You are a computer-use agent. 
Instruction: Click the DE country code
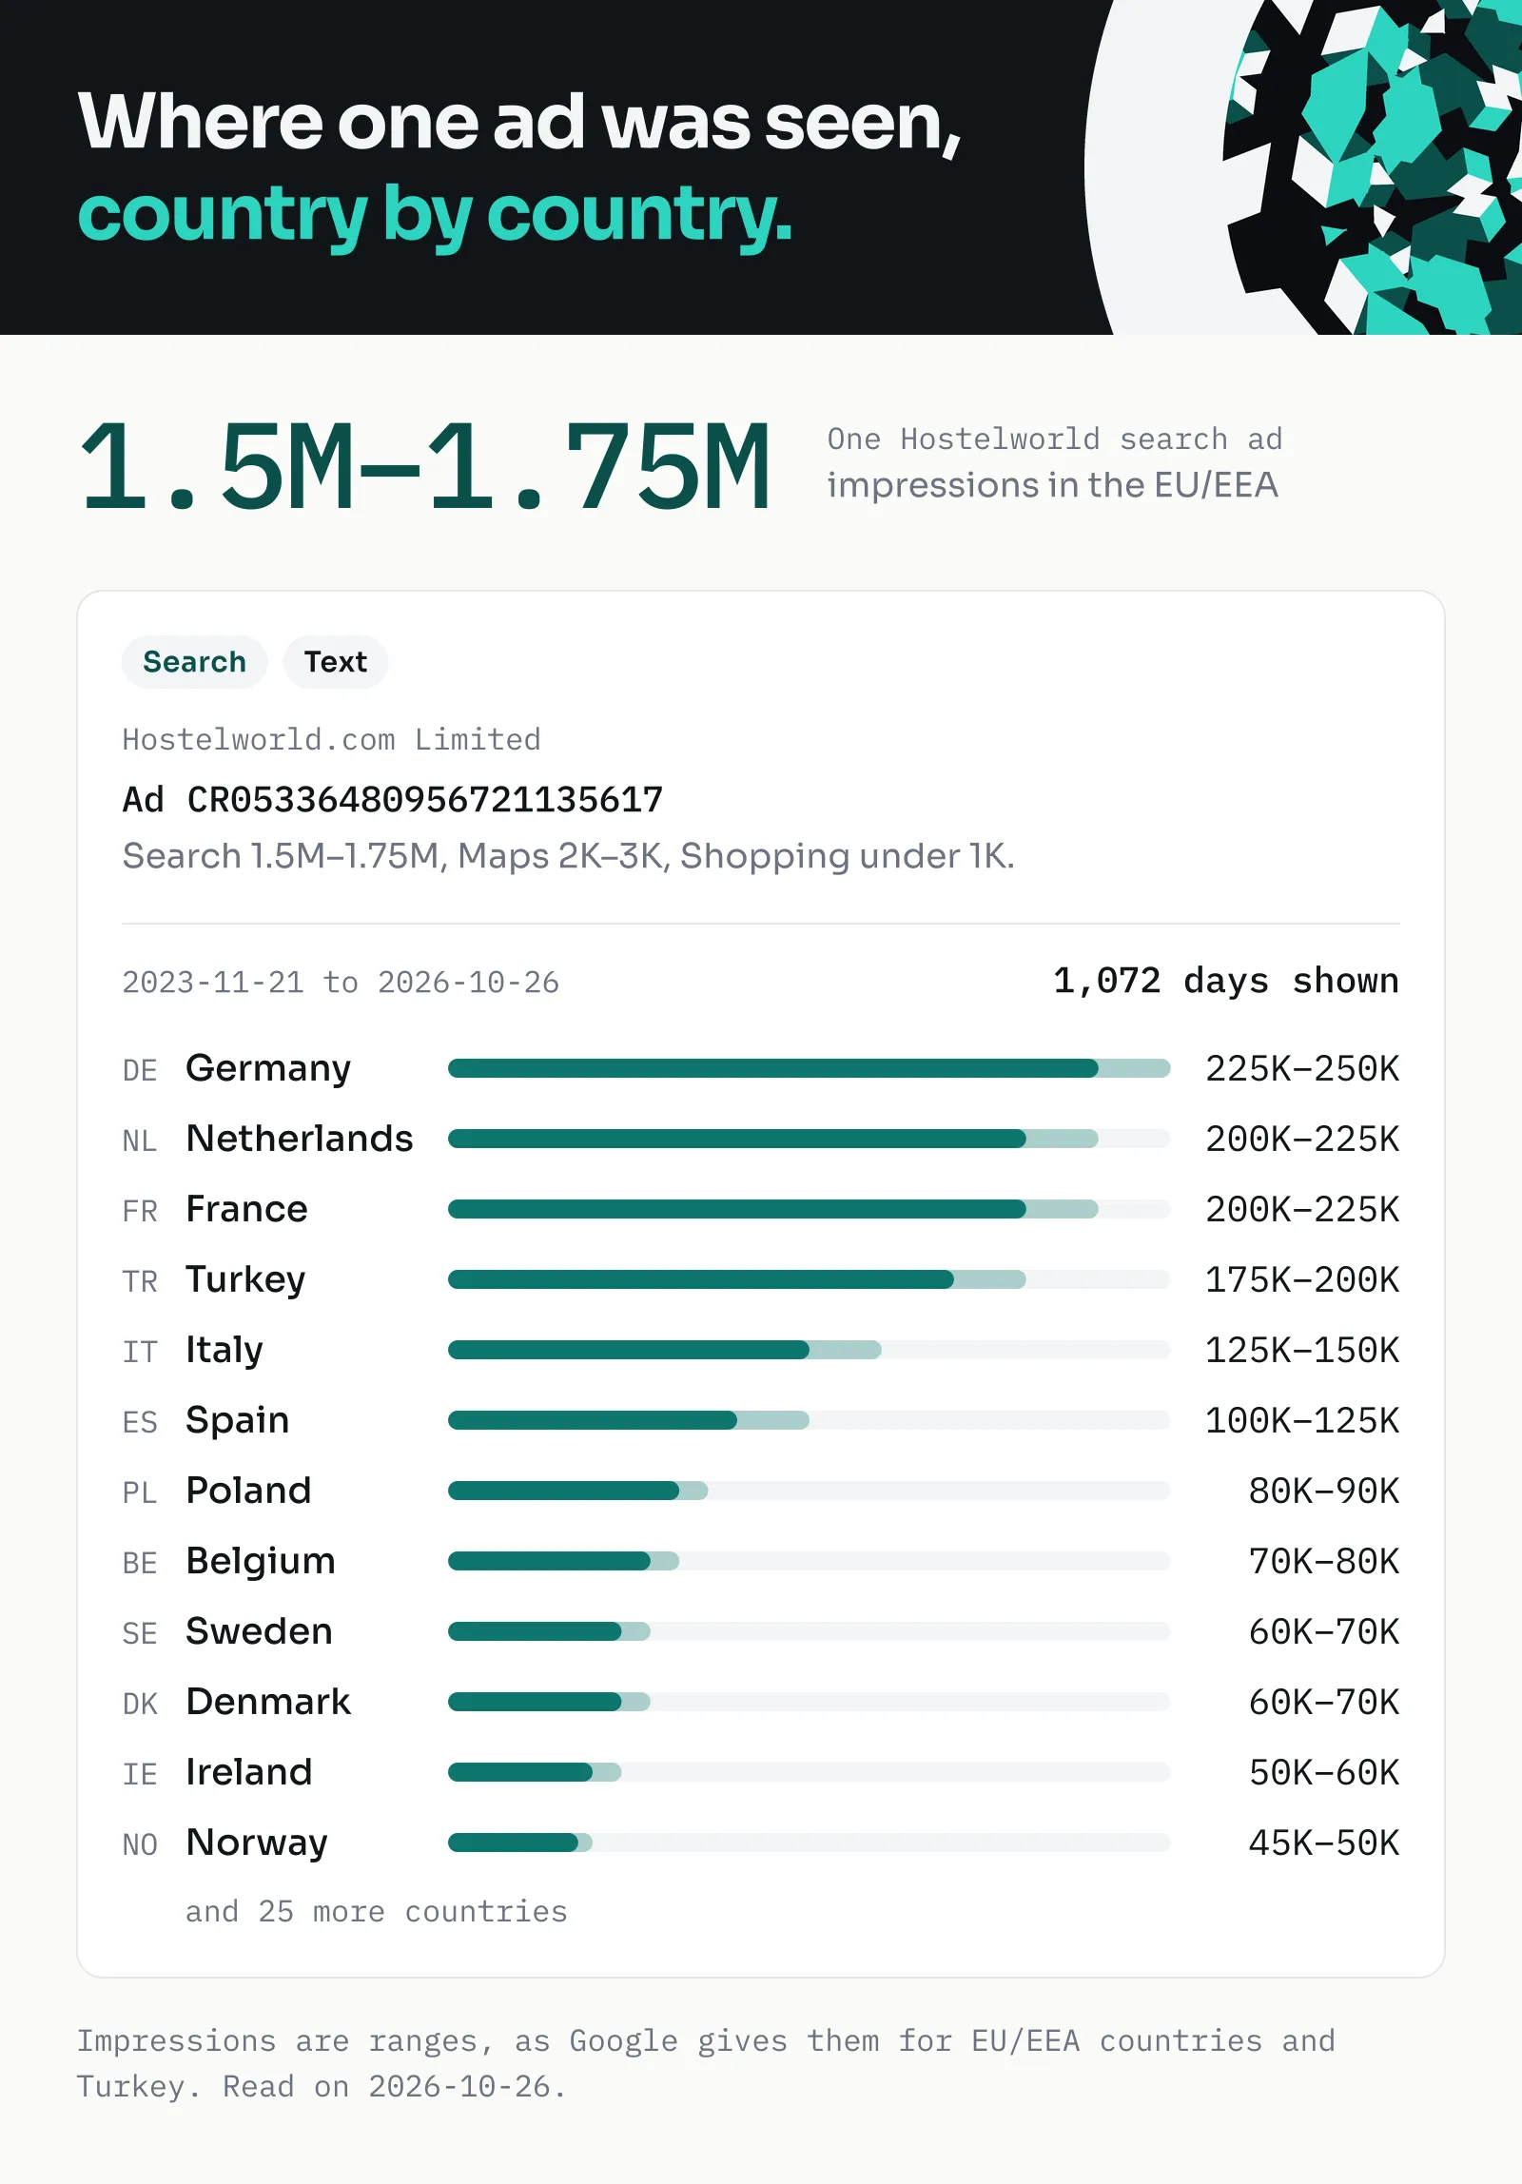(140, 1071)
